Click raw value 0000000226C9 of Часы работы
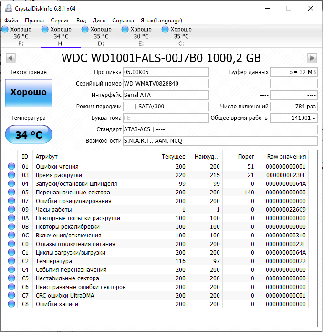Screen dimensions: 323x332 pyautogui.click(x=286, y=209)
